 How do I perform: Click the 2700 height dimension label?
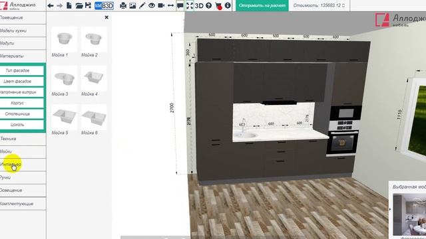172,108
